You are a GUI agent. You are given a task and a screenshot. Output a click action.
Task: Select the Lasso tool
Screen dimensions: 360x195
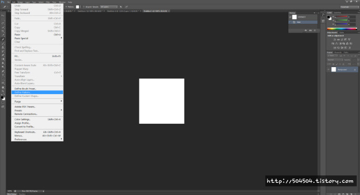(3, 23)
